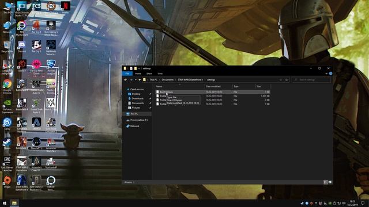Select the Tom Clancy's Rainbow Six shortcut

click(36, 183)
